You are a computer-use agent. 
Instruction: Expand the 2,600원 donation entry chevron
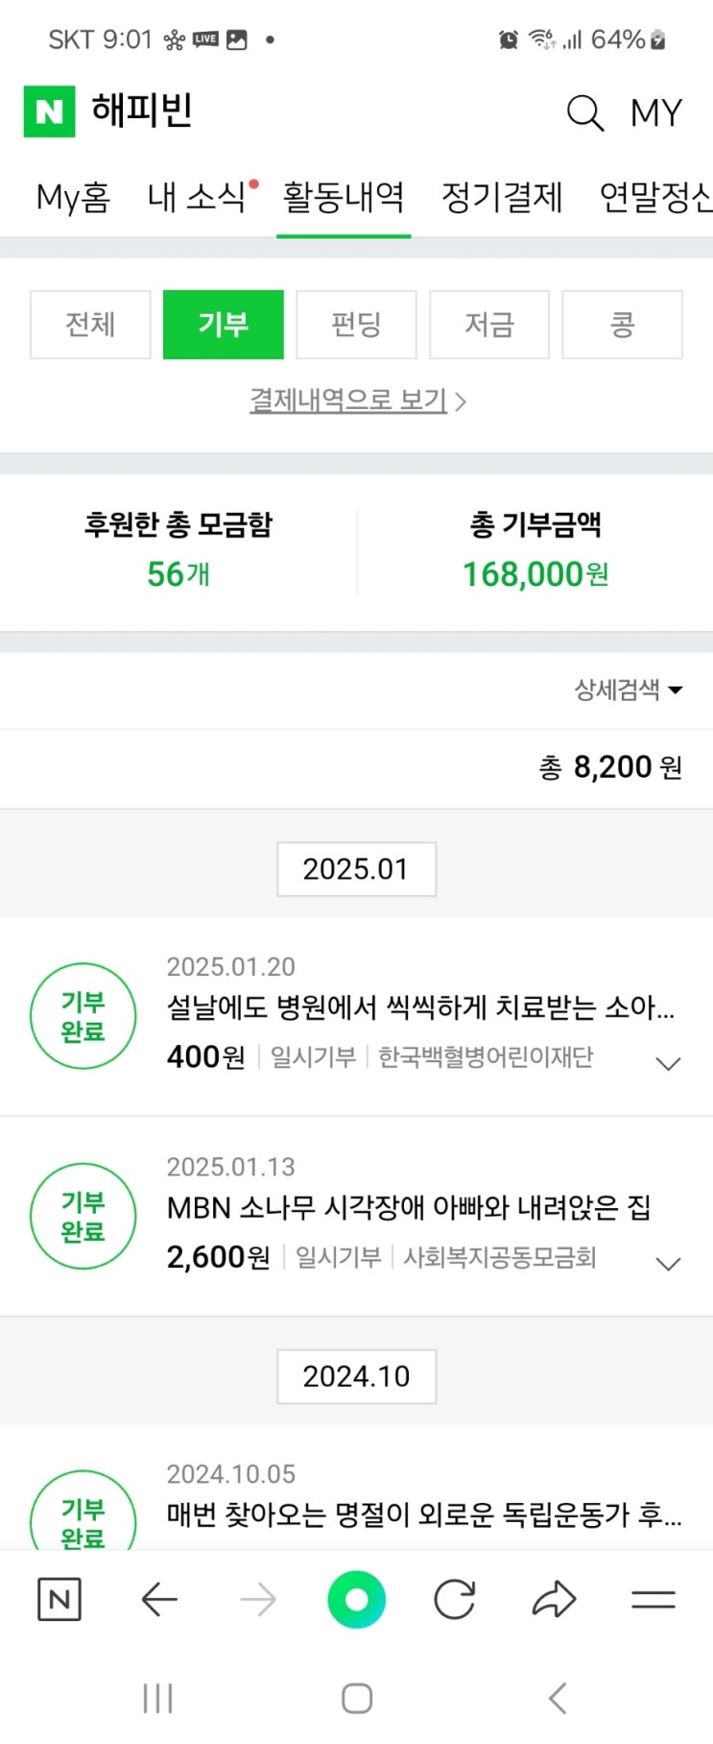(667, 1264)
